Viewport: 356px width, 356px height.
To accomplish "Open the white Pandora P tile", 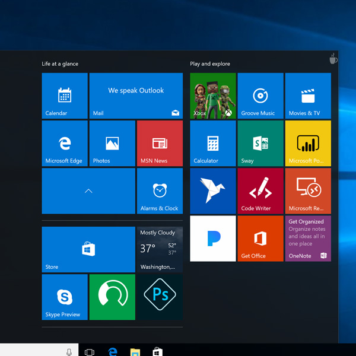I will [213, 239].
